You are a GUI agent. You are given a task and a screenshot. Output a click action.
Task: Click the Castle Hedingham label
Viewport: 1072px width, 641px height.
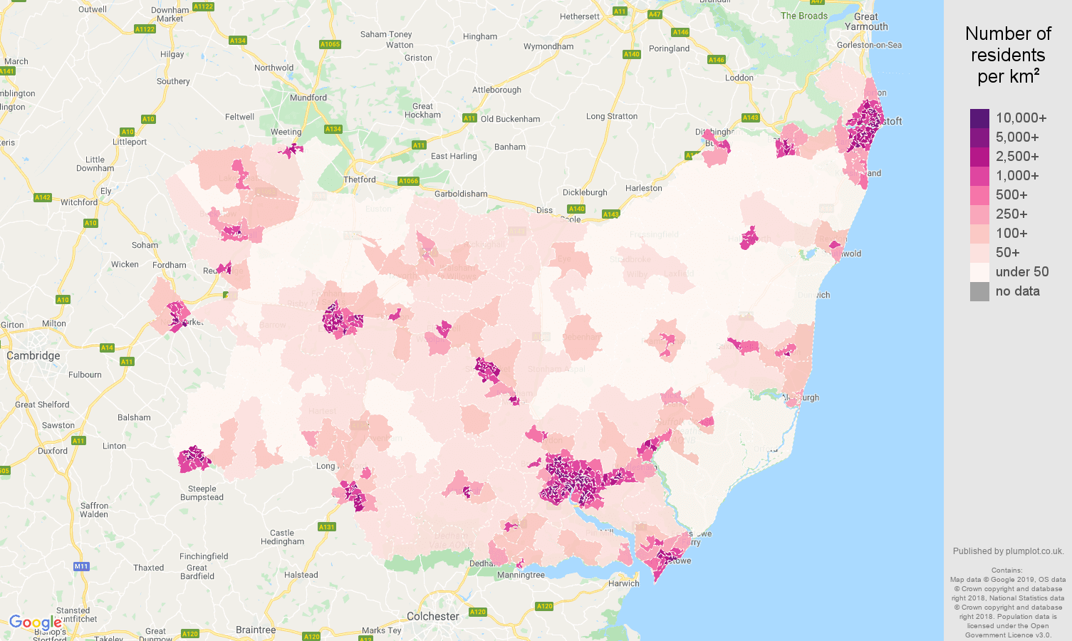pyautogui.click(x=282, y=537)
